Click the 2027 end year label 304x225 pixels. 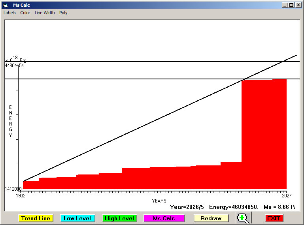(286, 195)
